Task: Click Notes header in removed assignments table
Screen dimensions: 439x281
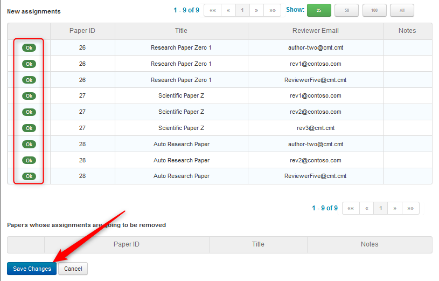Action: pyautogui.click(x=370, y=244)
